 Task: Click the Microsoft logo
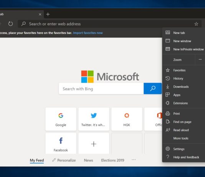point(110,77)
